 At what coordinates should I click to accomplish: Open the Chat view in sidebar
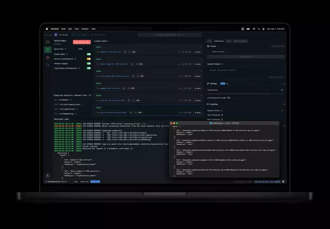click(x=47, y=42)
